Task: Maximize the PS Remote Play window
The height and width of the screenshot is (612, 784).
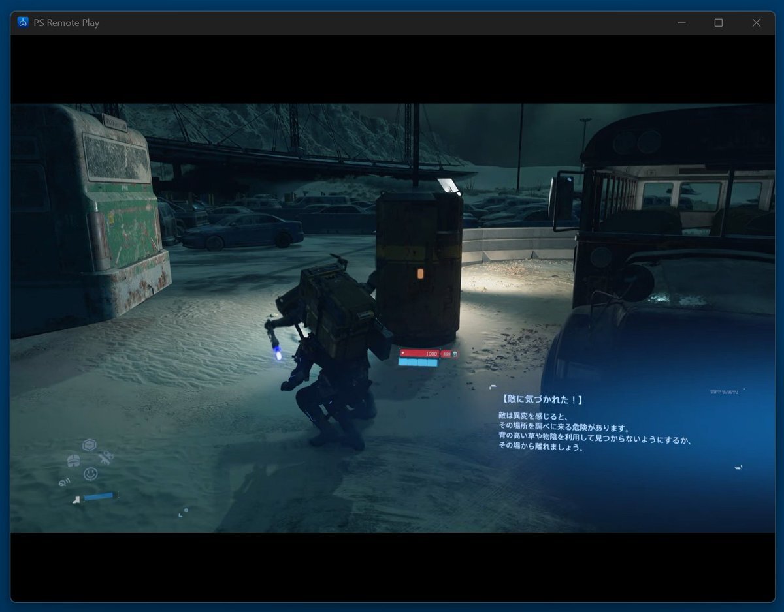Action: pyautogui.click(x=719, y=23)
